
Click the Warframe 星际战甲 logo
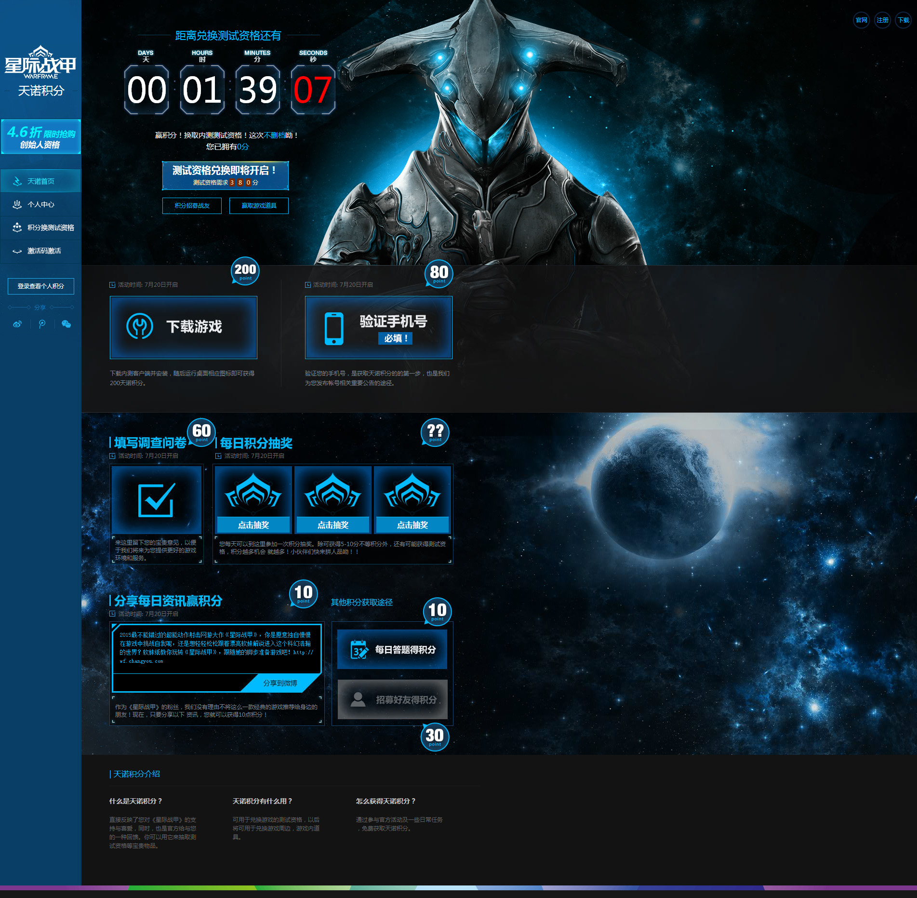tap(40, 63)
